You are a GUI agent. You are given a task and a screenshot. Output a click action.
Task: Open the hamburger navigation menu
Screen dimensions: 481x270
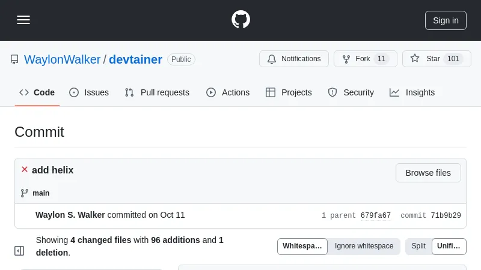pos(23,20)
